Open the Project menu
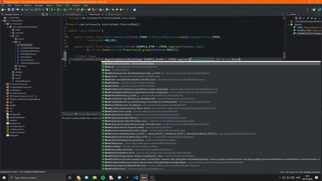Image resolution: width=322 pixels, height=181 pixels. coord(59,6)
